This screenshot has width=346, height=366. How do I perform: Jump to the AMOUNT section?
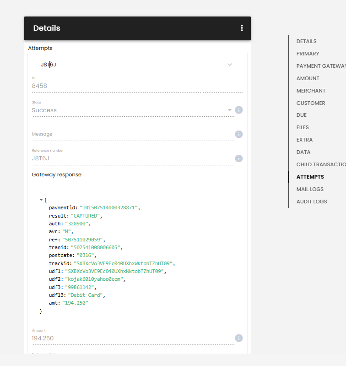click(x=308, y=78)
